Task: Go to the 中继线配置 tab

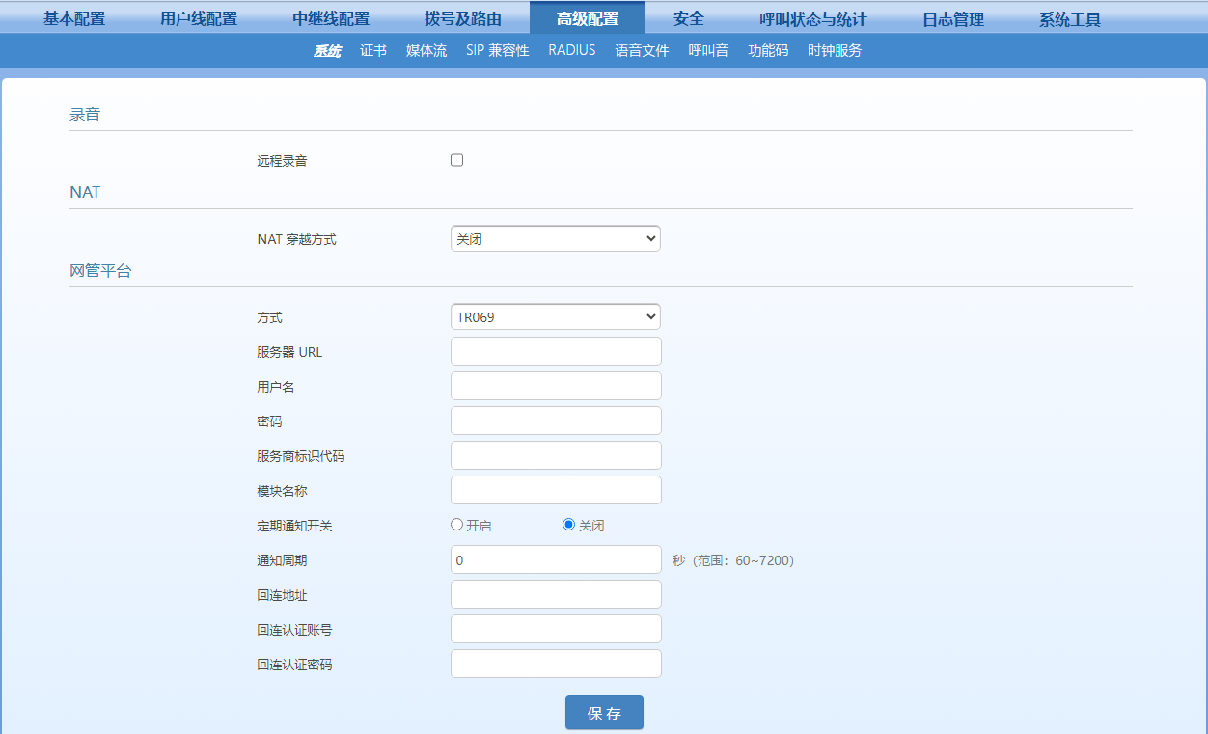Action: click(x=331, y=18)
